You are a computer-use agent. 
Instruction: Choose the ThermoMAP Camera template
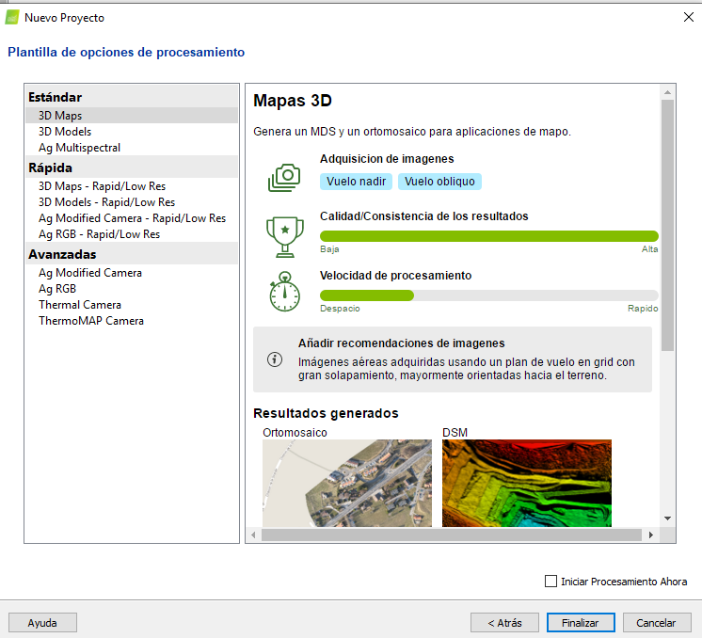(x=132, y=321)
